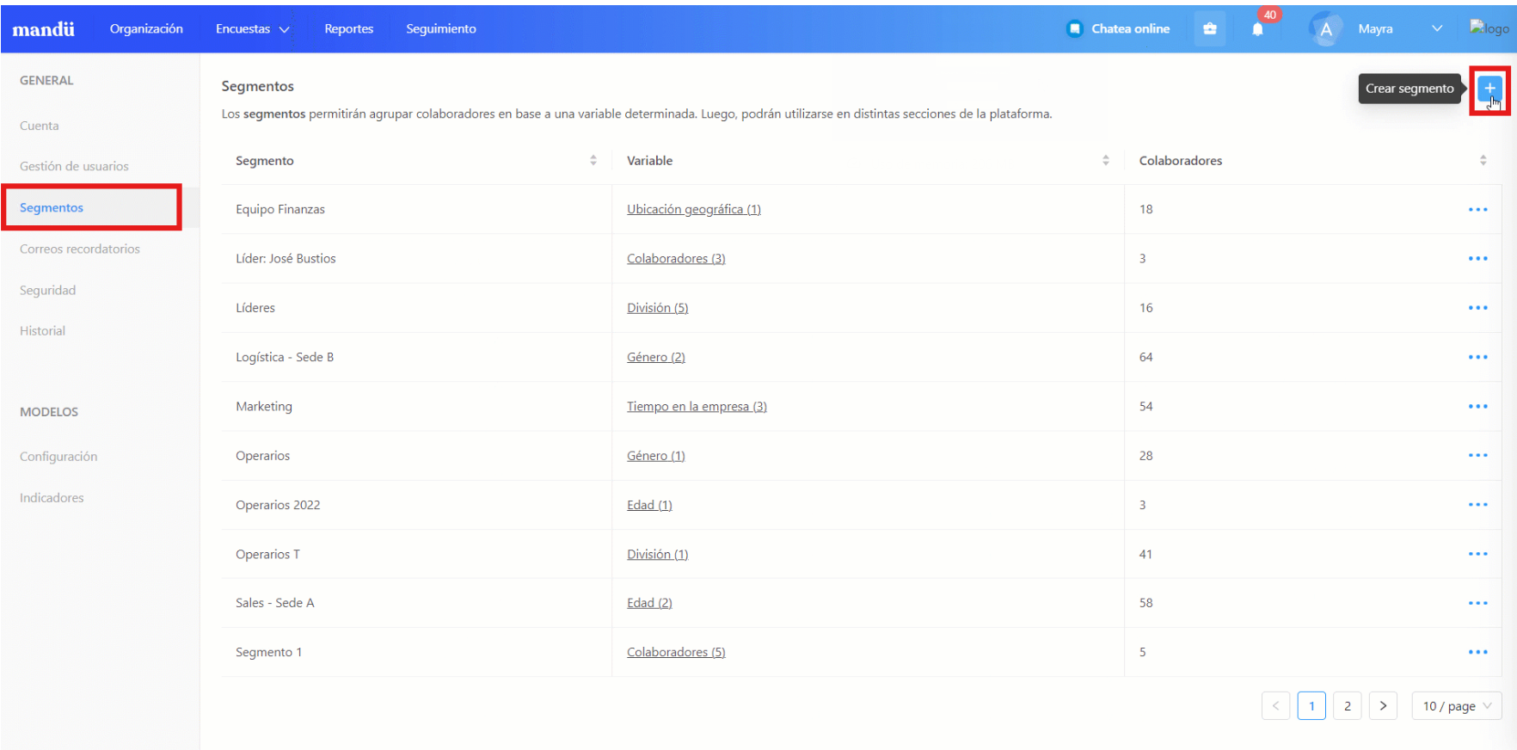The image size is (1517, 750).
Task: Open actions menu for Segmento 1 row
Action: [x=1477, y=653]
